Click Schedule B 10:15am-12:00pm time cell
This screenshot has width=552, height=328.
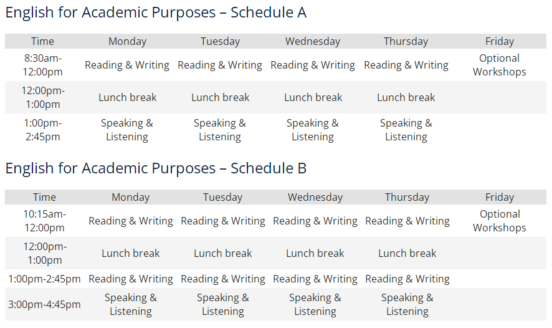(44, 221)
